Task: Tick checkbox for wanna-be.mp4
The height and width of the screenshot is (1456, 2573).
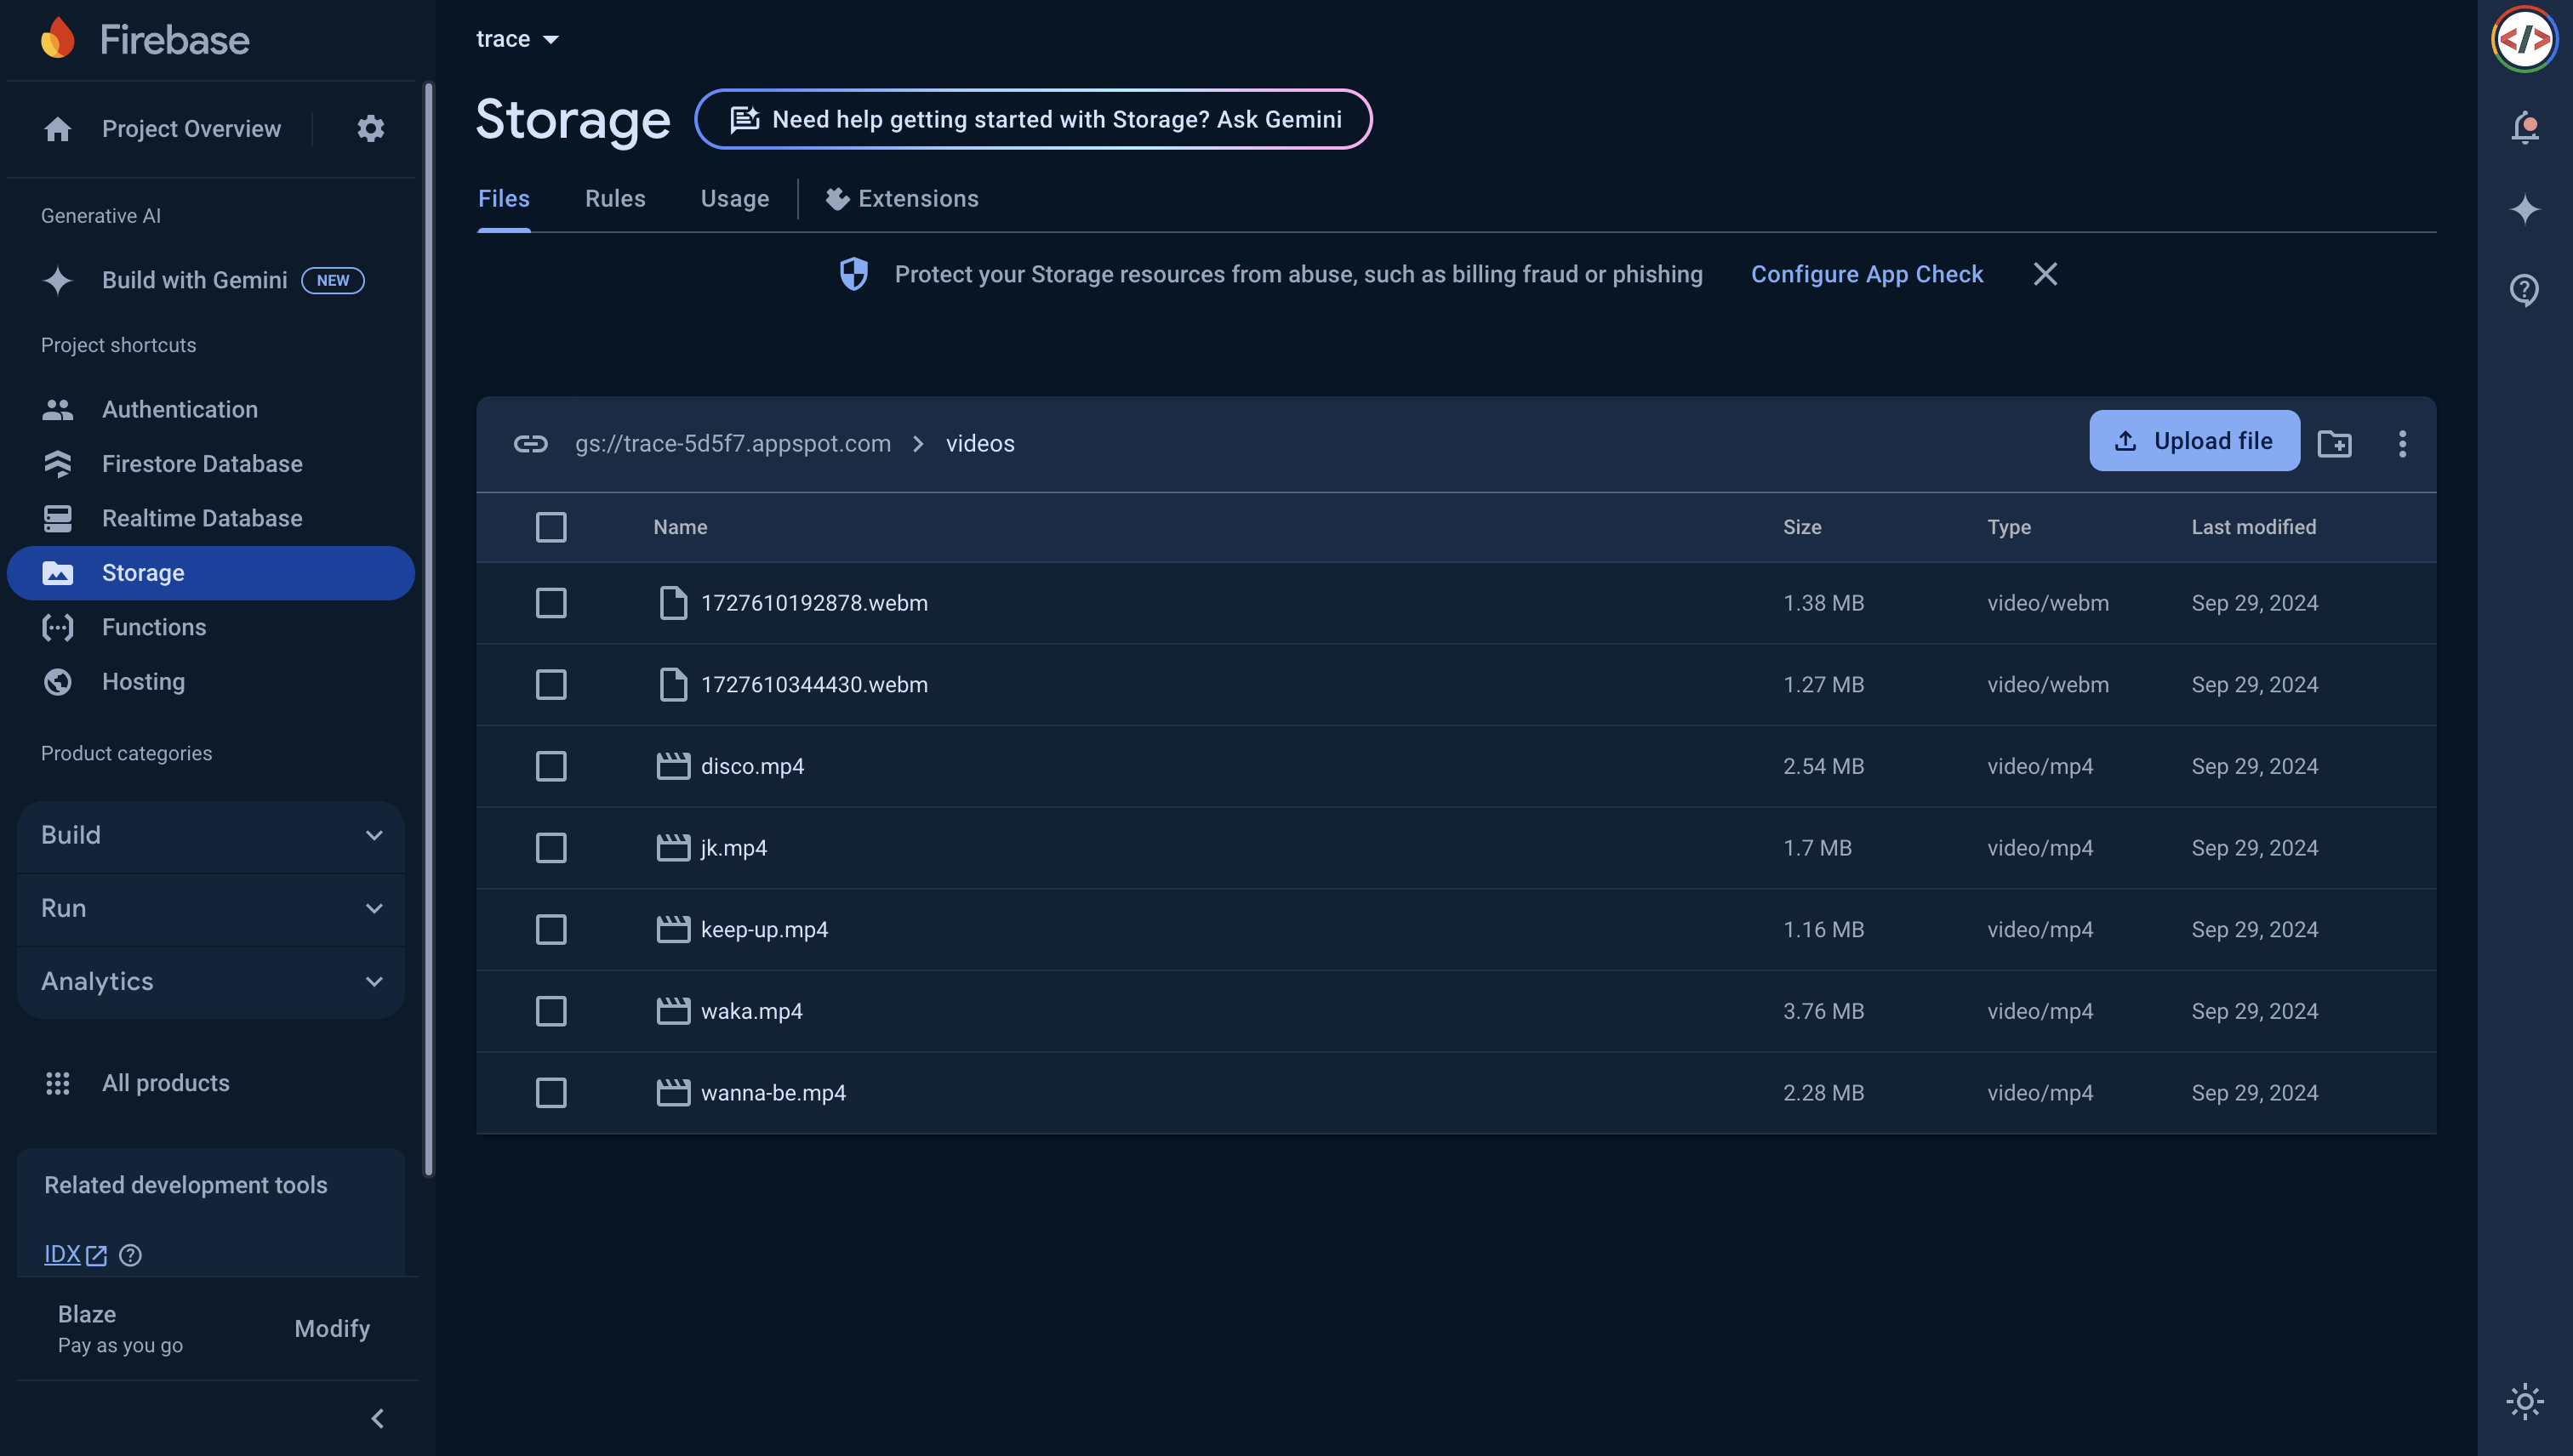Action: [551, 1093]
